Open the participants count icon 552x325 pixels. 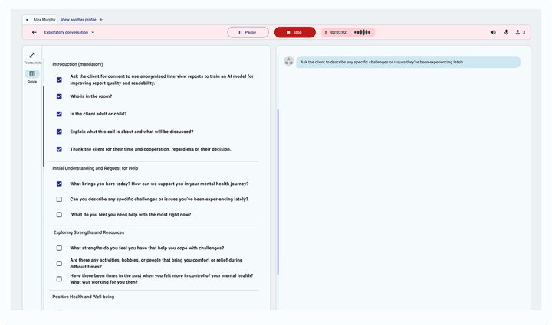coord(520,32)
